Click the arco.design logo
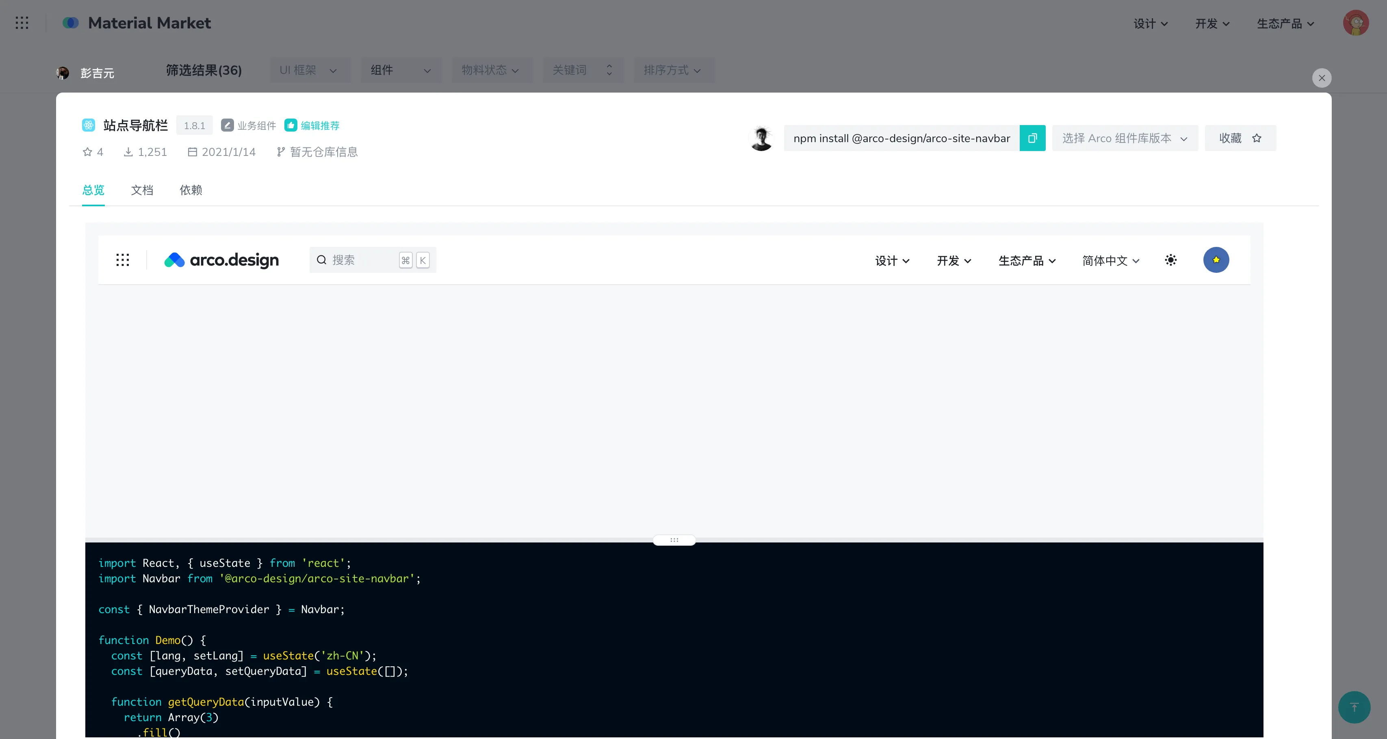This screenshot has height=739, width=1387. 221,260
